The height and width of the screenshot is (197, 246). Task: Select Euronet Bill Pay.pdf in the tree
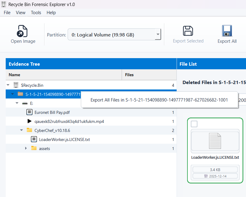(x=52, y=112)
